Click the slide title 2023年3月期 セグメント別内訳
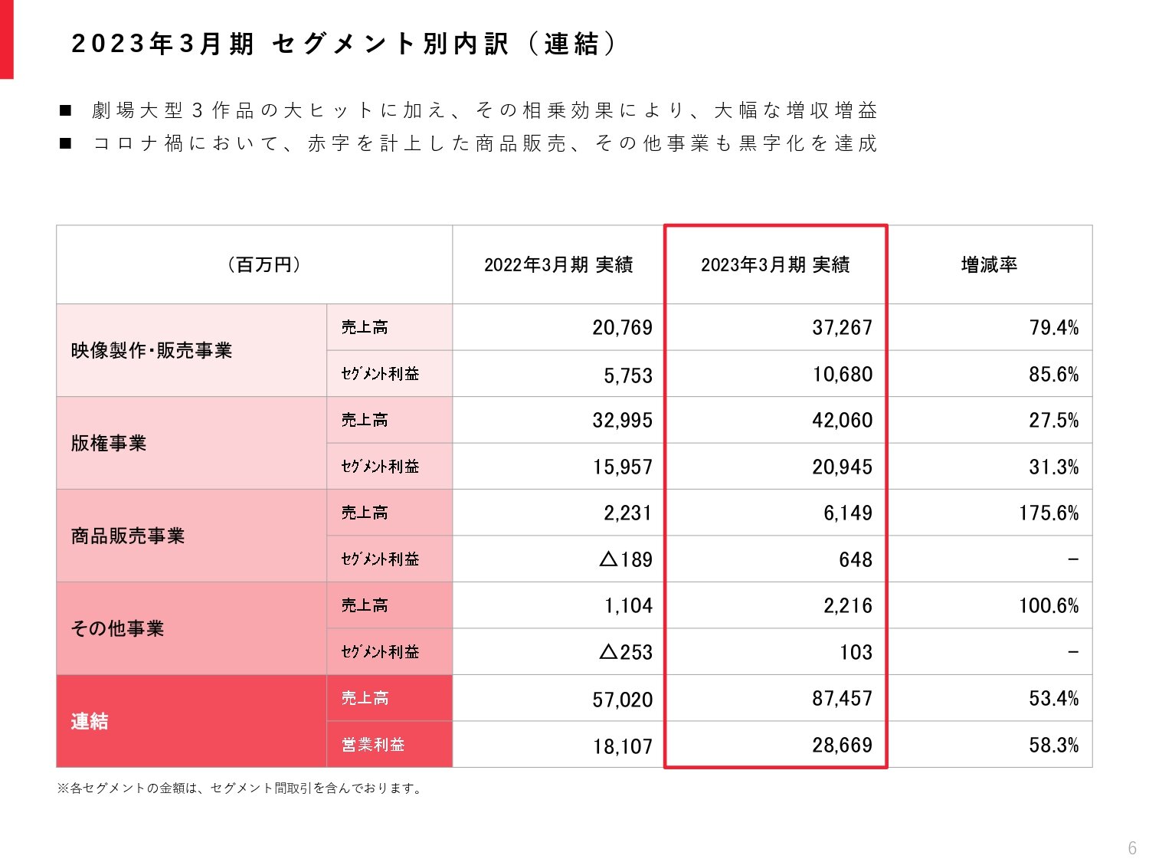 pyautogui.click(x=343, y=44)
